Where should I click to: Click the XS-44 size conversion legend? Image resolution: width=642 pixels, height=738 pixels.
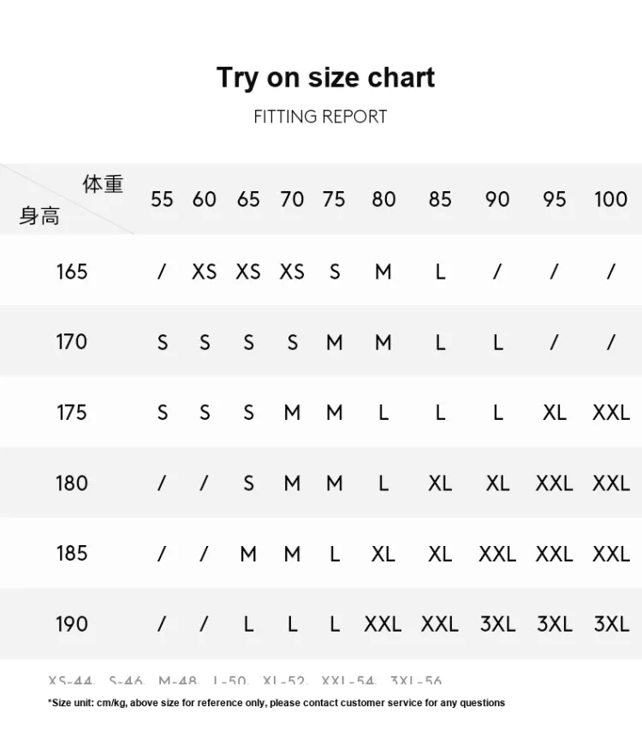pos(71,681)
